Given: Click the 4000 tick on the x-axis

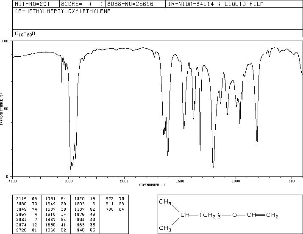Looking at the screenshot, I should tap(13, 181).
